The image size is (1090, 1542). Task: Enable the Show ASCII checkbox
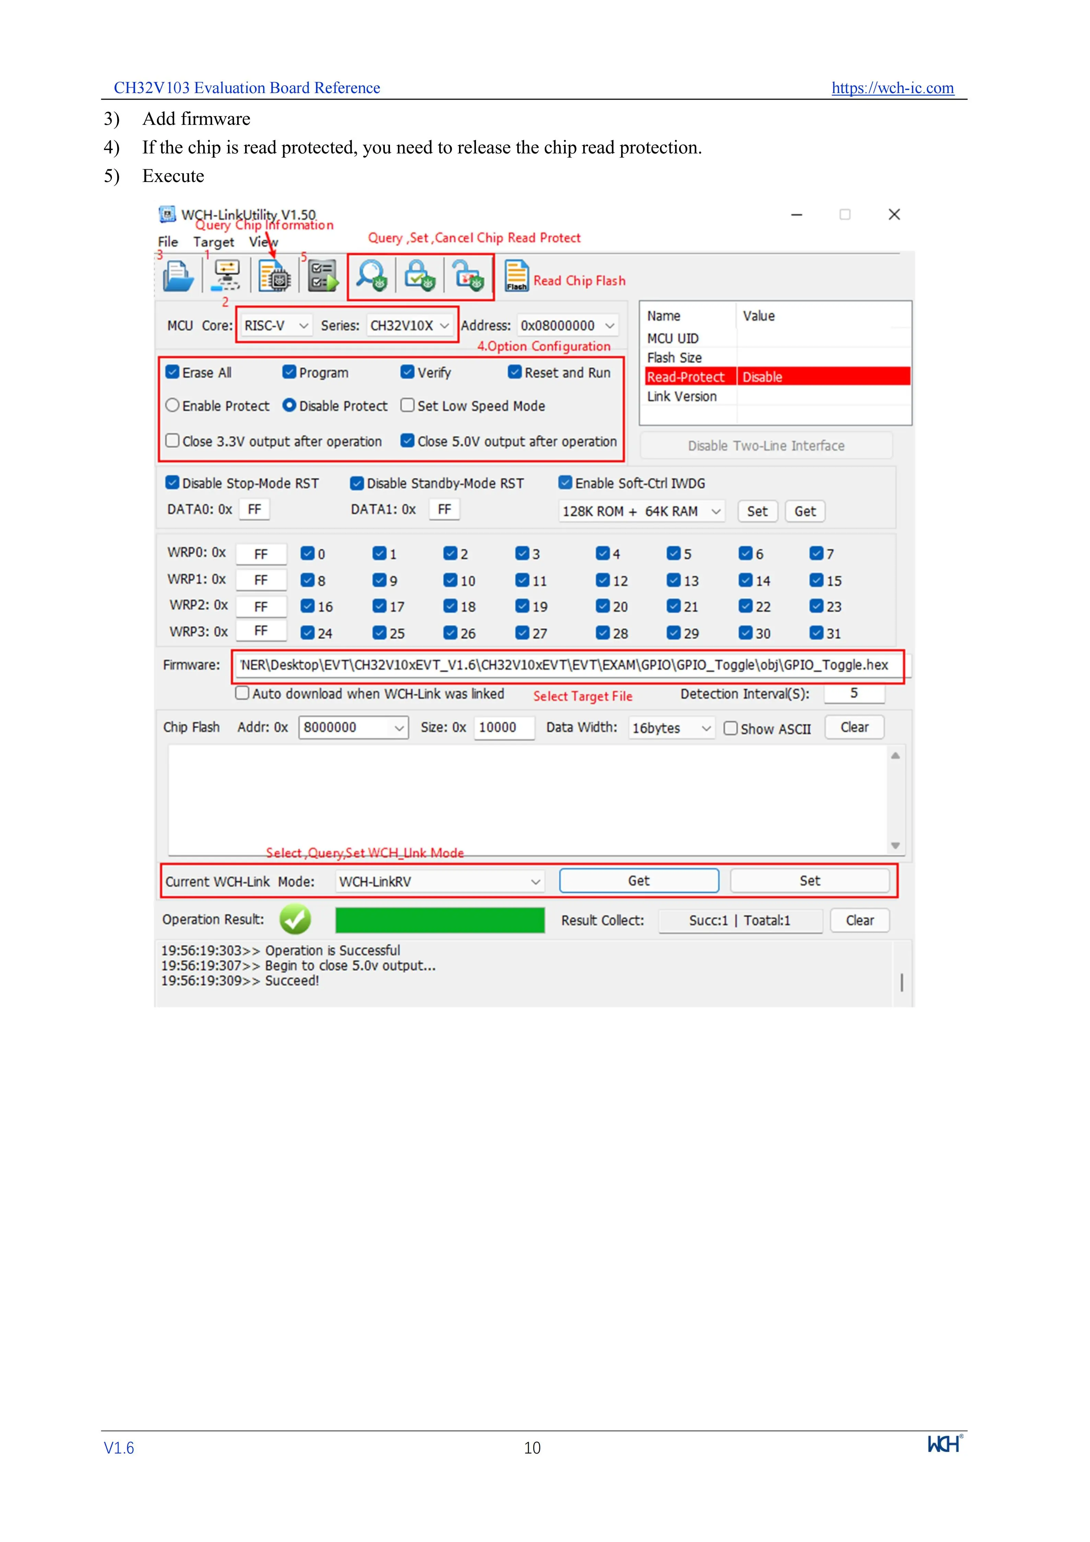pyautogui.click(x=731, y=729)
